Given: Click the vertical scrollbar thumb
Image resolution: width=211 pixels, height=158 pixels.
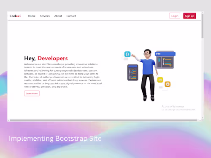Looking at the screenshot, I should tap(203, 26).
